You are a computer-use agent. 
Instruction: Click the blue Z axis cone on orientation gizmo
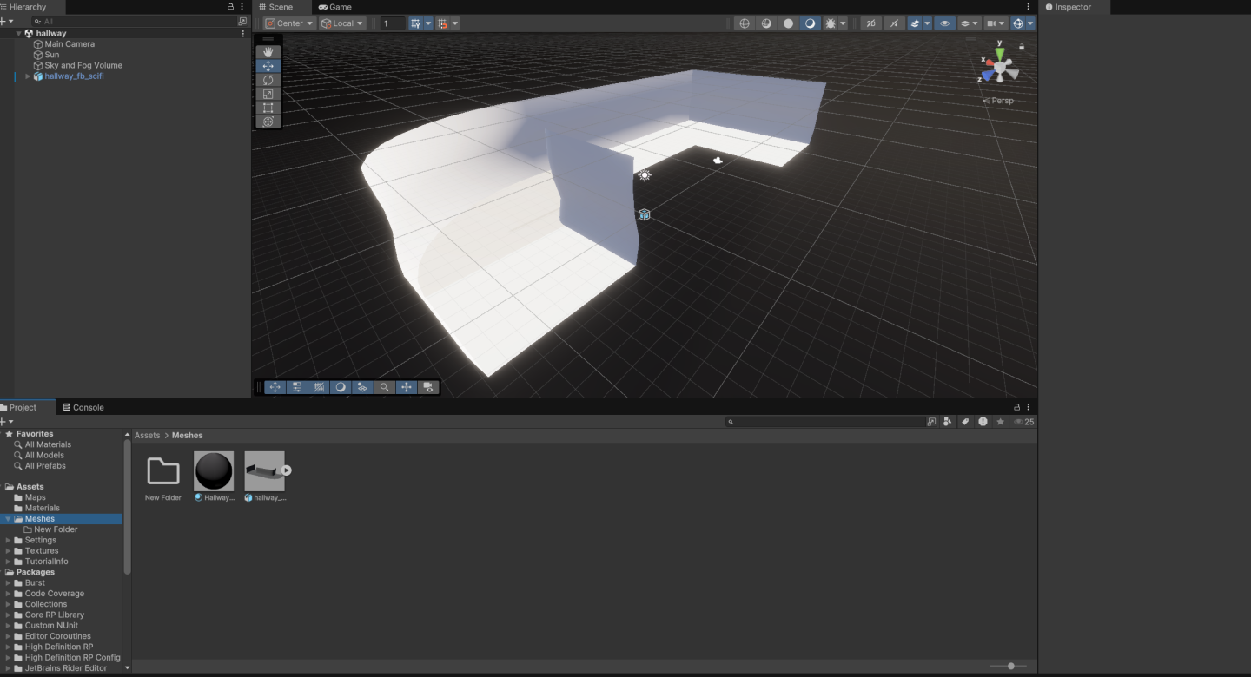pos(987,76)
